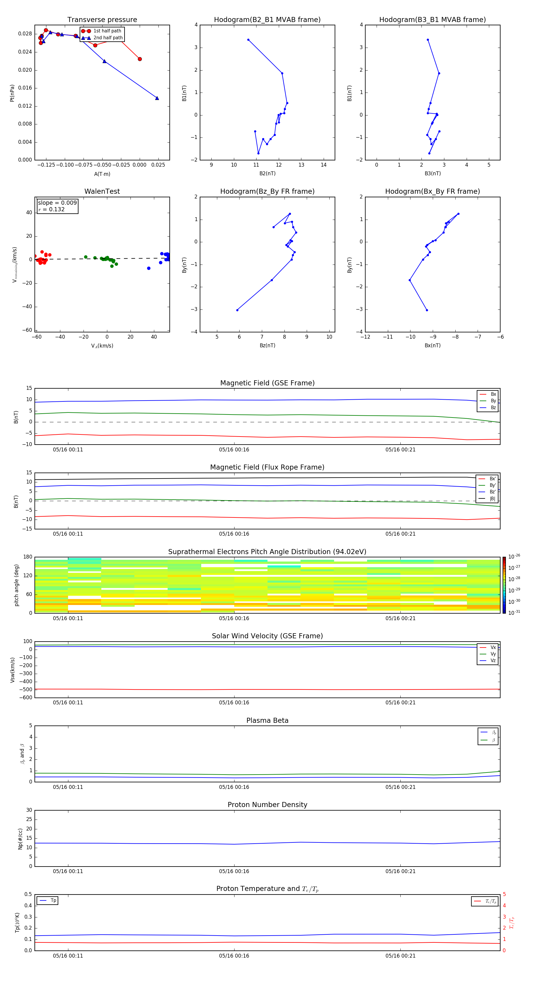Image resolution: width=535 pixels, height=982 pixels.
Task: Click the "Transverse pressure" plot title
Action: 102,20
